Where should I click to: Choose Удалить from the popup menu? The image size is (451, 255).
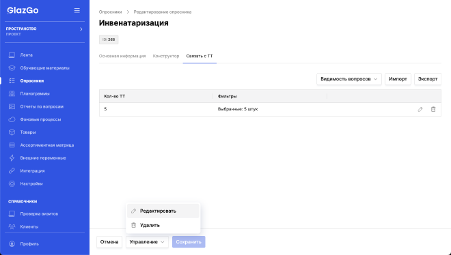coord(163,225)
